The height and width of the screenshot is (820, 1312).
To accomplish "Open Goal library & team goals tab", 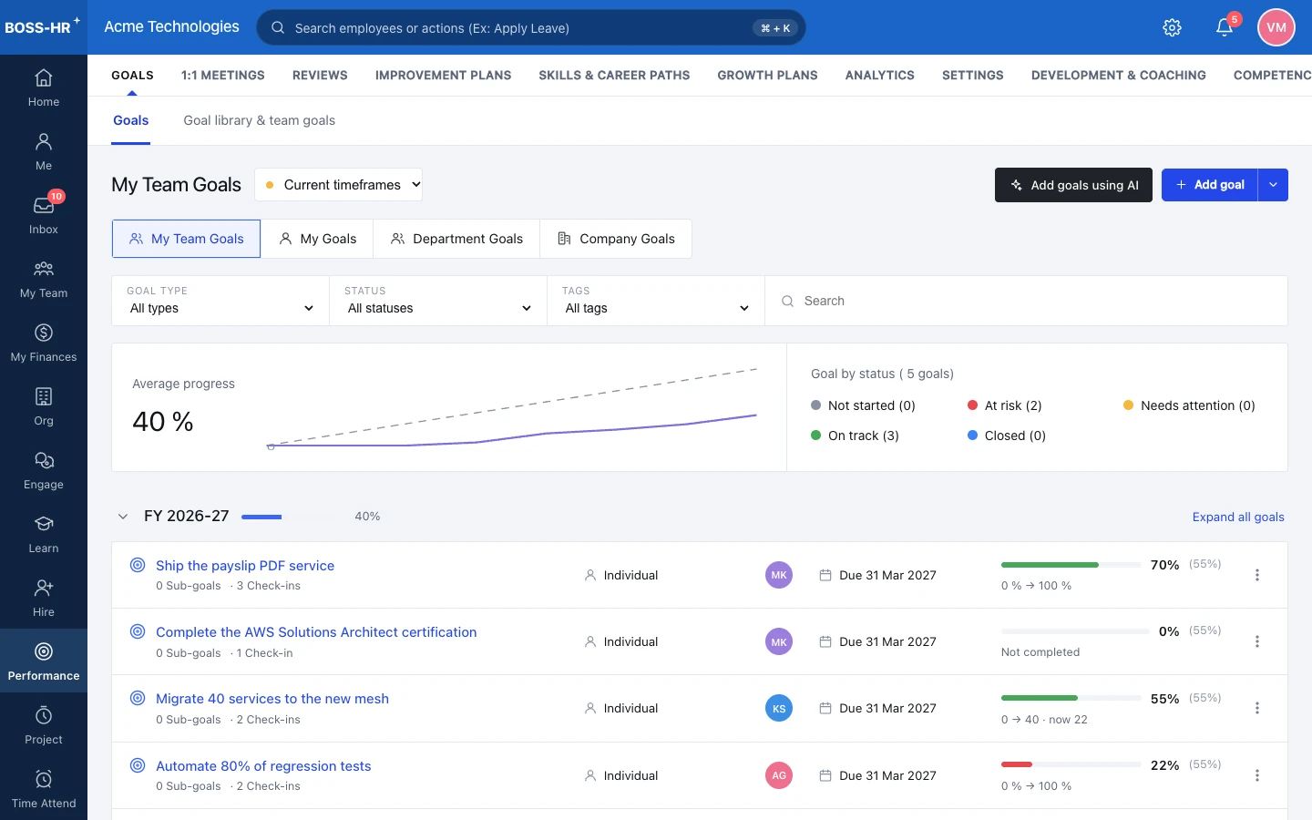I will (x=260, y=120).
